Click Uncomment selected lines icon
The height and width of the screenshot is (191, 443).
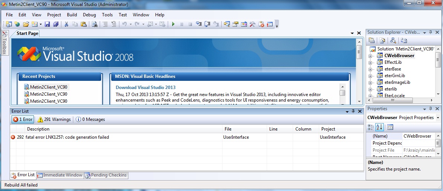click(113, 24)
